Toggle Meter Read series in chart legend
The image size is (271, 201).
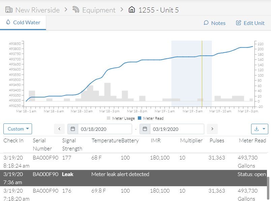(151, 118)
